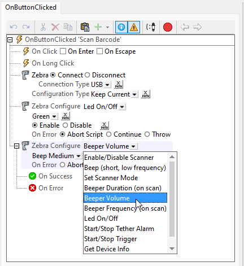Screen dimensions: 244x266
Task: Click the scissors Cut icon
Action: point(43,27)
